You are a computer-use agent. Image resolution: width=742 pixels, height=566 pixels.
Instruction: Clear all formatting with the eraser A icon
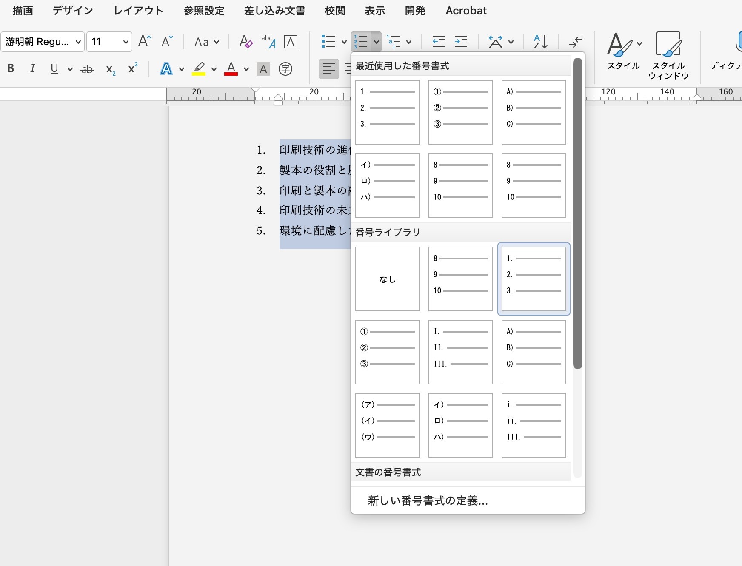click(x=246, y=41)
